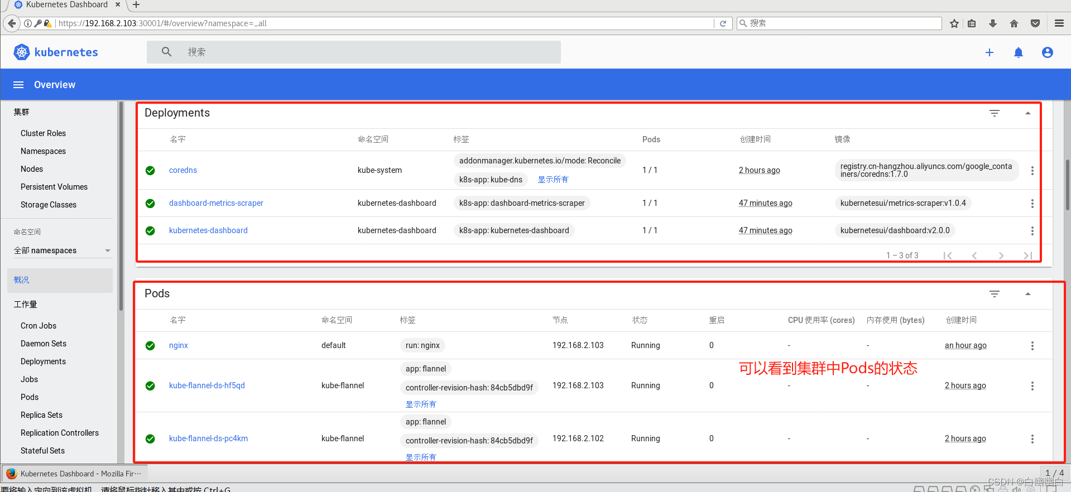Select 概况 overview in the sidebar
This screenshot has height=492, width=1071.
[x=60, y=280]
